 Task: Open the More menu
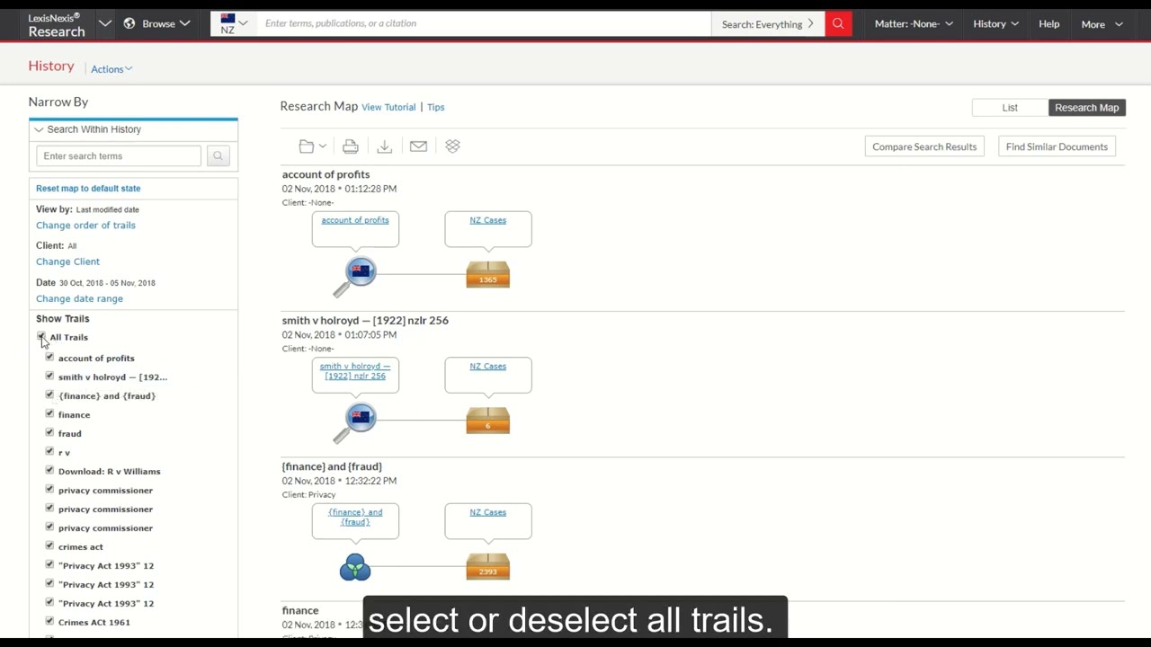1102,24
